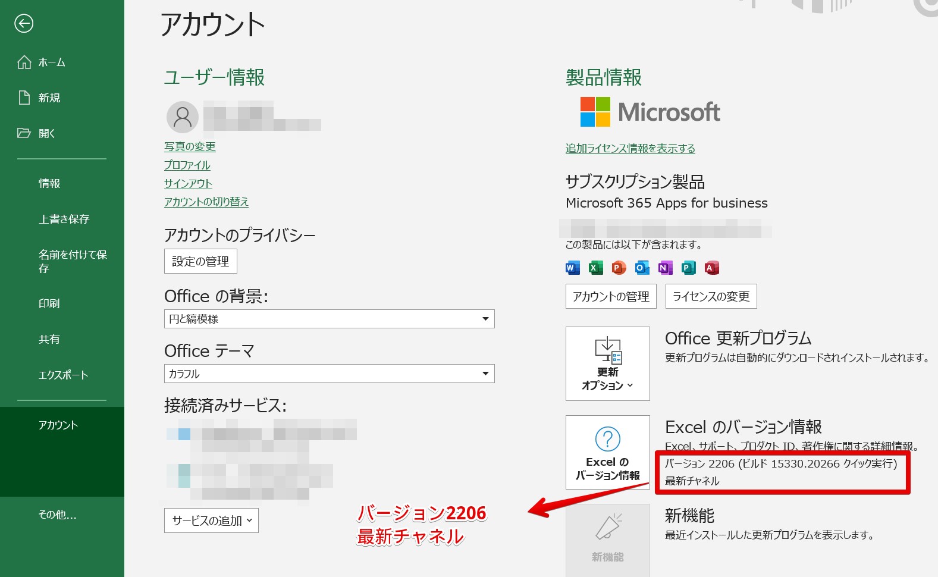The width and height of the screenshot is (938, 577).
Task: Click the Publisher app icon
Action: [688, 268]
